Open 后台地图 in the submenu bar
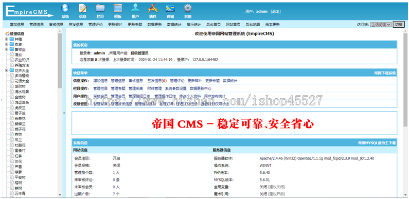This screenshot has width=409, height=199. [x=253, y=25]
